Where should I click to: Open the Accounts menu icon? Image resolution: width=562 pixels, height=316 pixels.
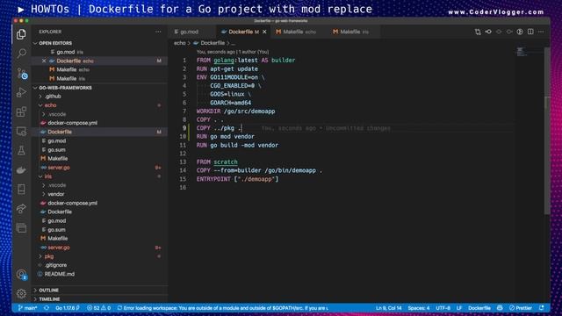pyautogui.click(x=21, y=275)
